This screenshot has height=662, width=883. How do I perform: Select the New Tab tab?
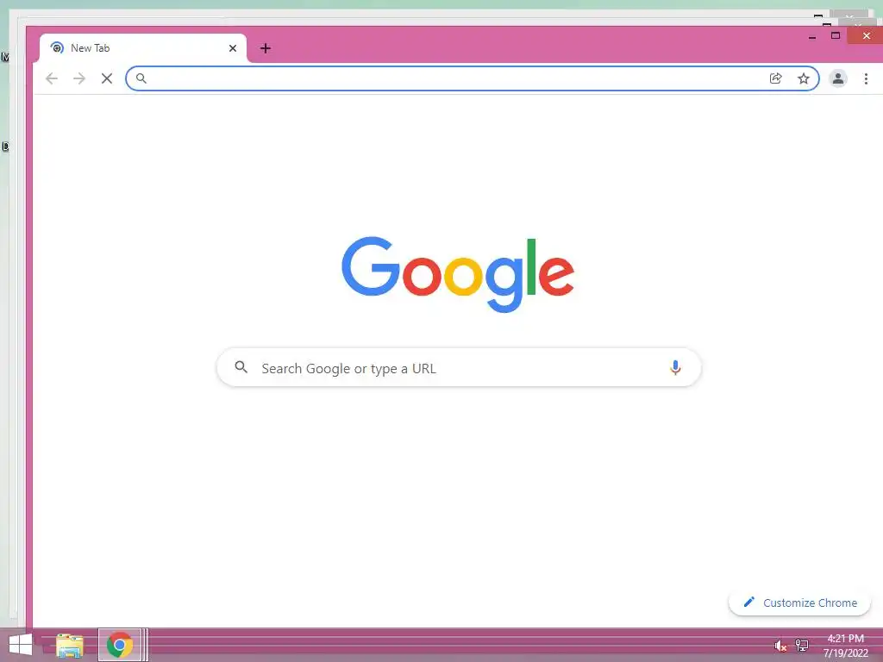pos(143,48)
